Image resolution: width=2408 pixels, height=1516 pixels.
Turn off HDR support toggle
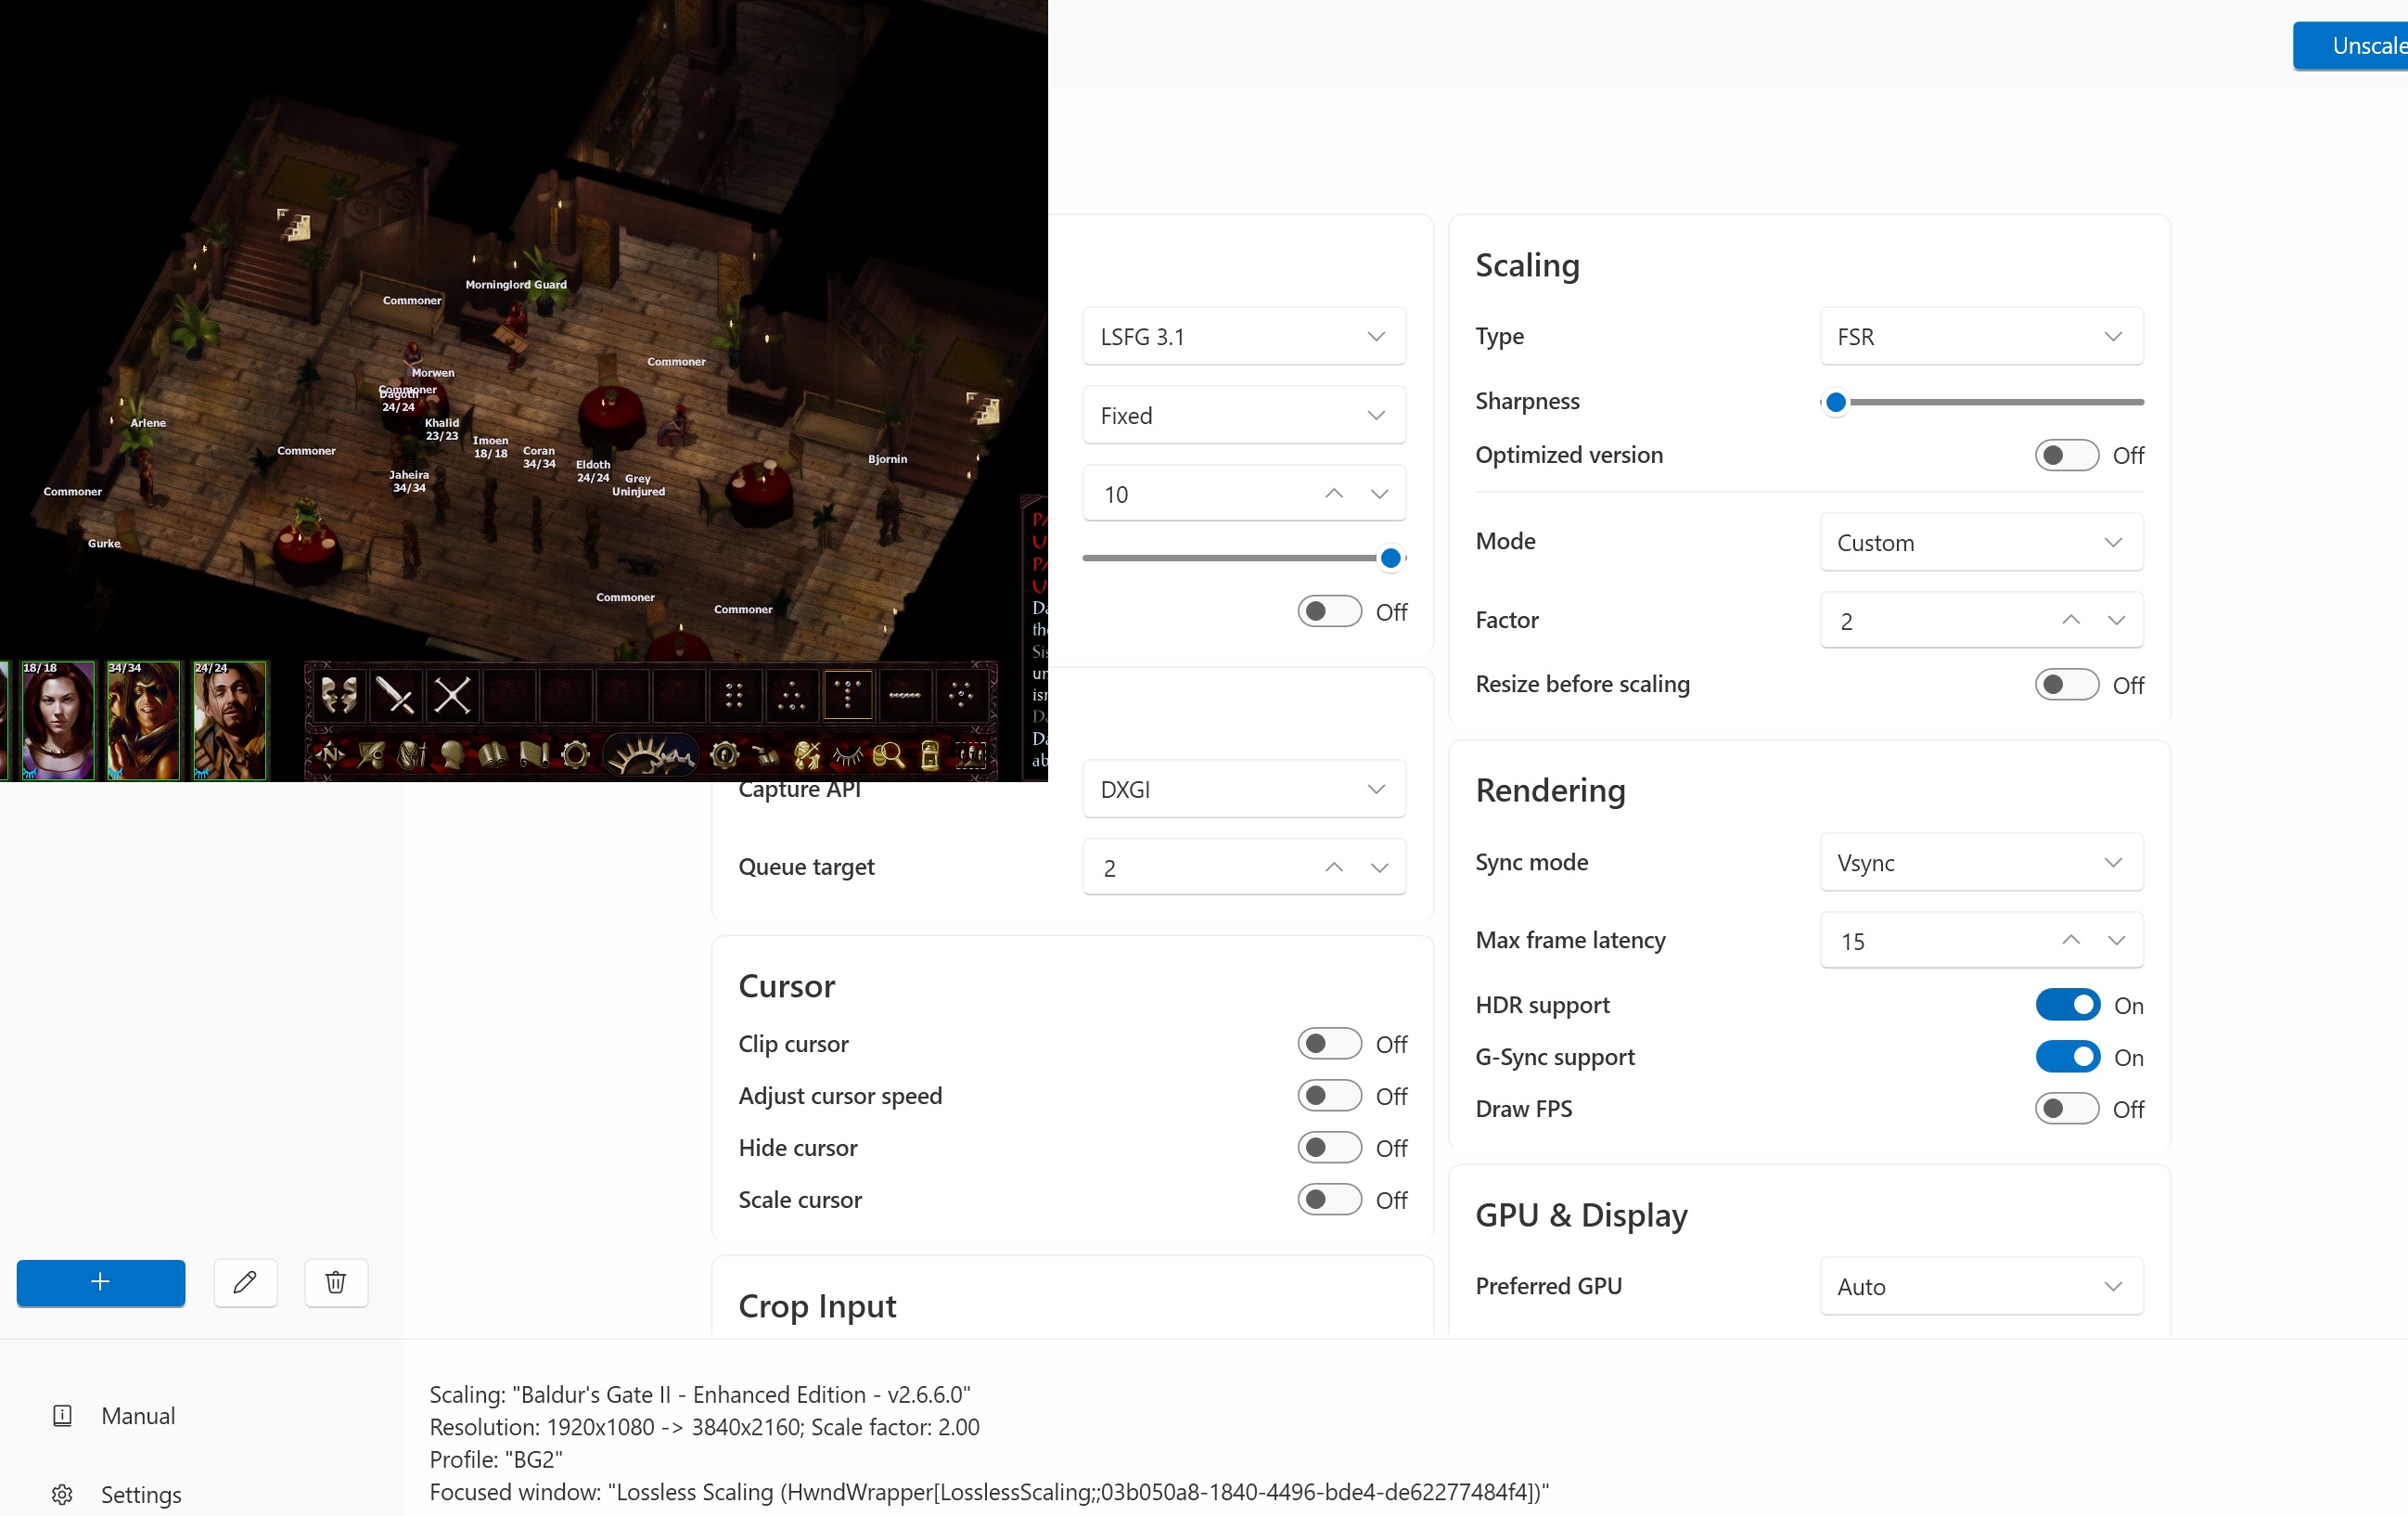(x=2067, y=1005)
